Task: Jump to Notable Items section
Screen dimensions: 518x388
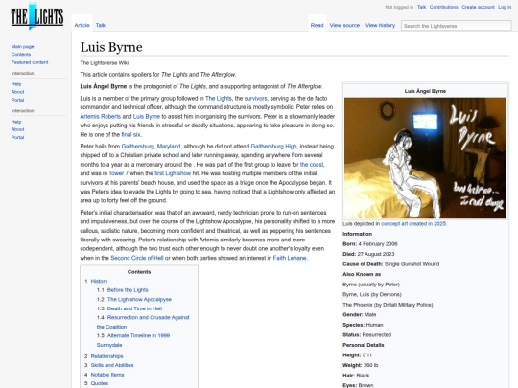Action: (107, 375)
